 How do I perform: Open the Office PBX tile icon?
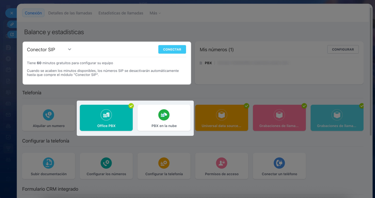coord(106,115)
